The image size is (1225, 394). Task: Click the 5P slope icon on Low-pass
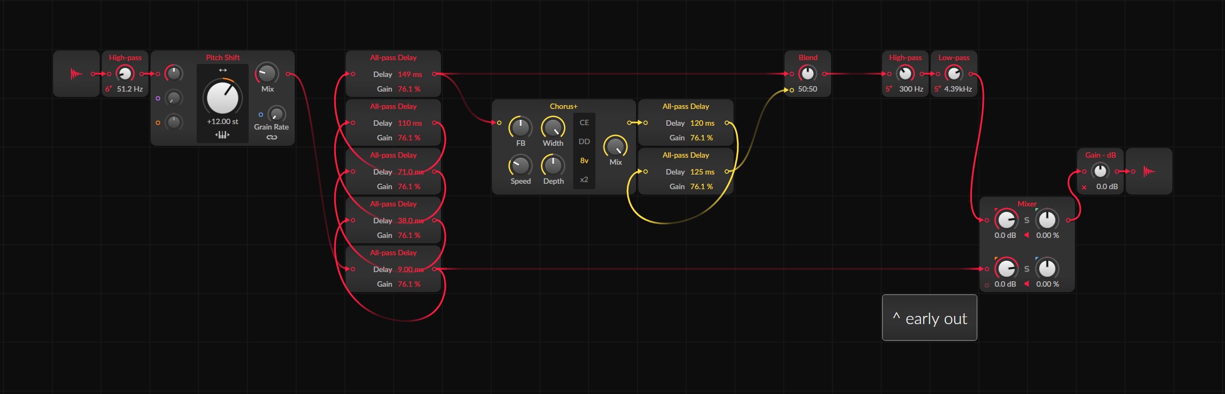937,89
